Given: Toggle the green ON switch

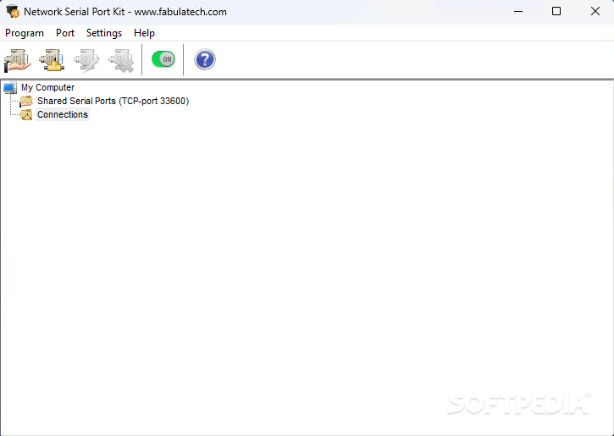Looking at the screenshot, I should tap(163, 59).
